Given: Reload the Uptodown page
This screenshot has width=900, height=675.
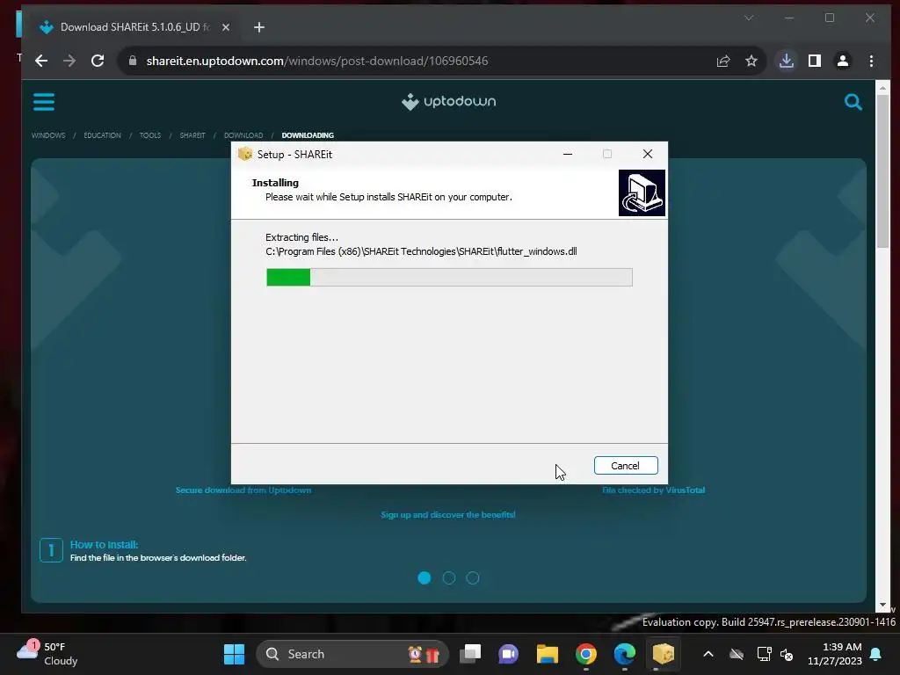Looking at the screenshot, I should click(x=98, y=61).
